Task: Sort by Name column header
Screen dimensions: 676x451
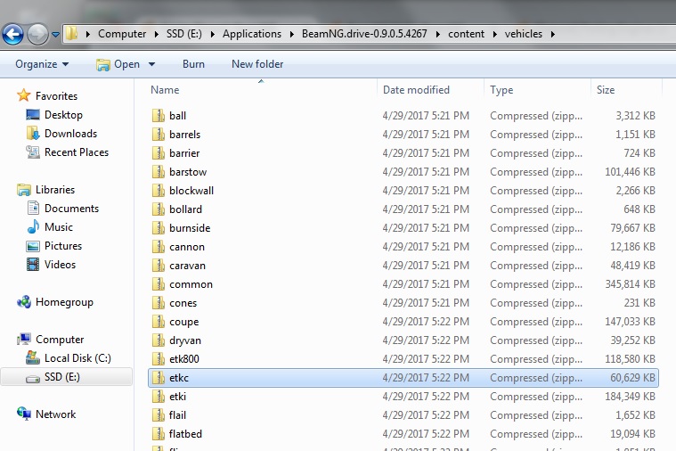Action: pyautogui.click(x=165, y=90)
